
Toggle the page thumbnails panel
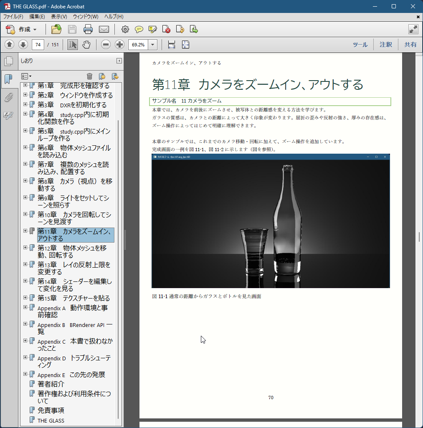(8, 61)
